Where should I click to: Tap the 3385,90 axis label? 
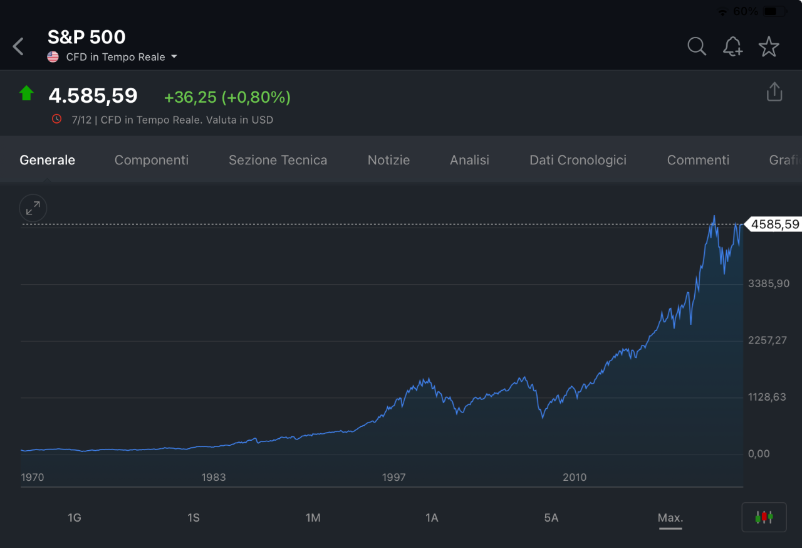769,283
